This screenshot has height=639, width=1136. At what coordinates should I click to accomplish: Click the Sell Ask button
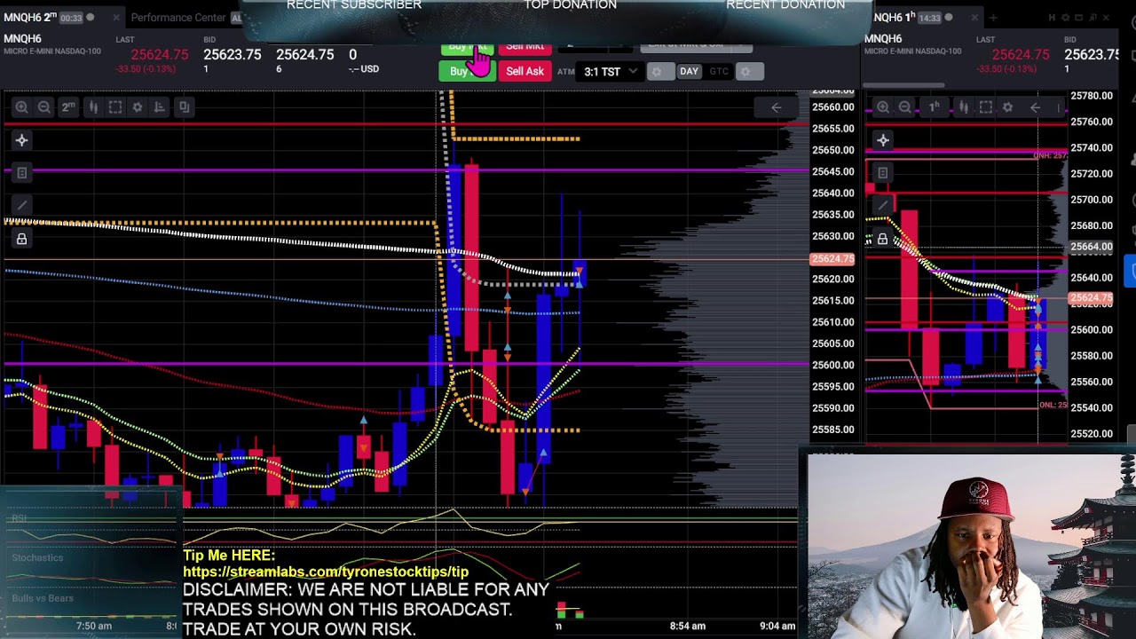(x=525, y=71)
